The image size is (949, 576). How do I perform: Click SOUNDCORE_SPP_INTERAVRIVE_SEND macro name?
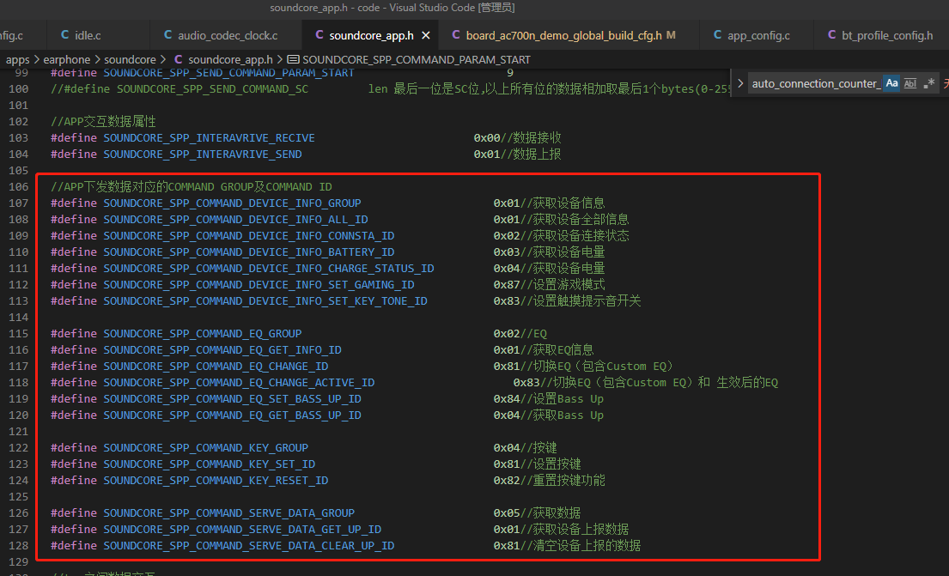[x=202, y=155]
